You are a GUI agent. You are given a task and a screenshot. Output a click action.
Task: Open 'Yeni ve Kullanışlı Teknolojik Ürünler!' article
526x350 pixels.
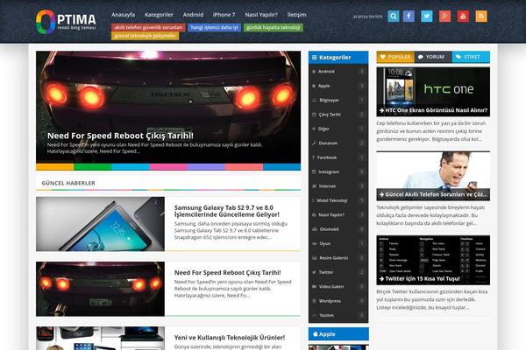point(230,338)
